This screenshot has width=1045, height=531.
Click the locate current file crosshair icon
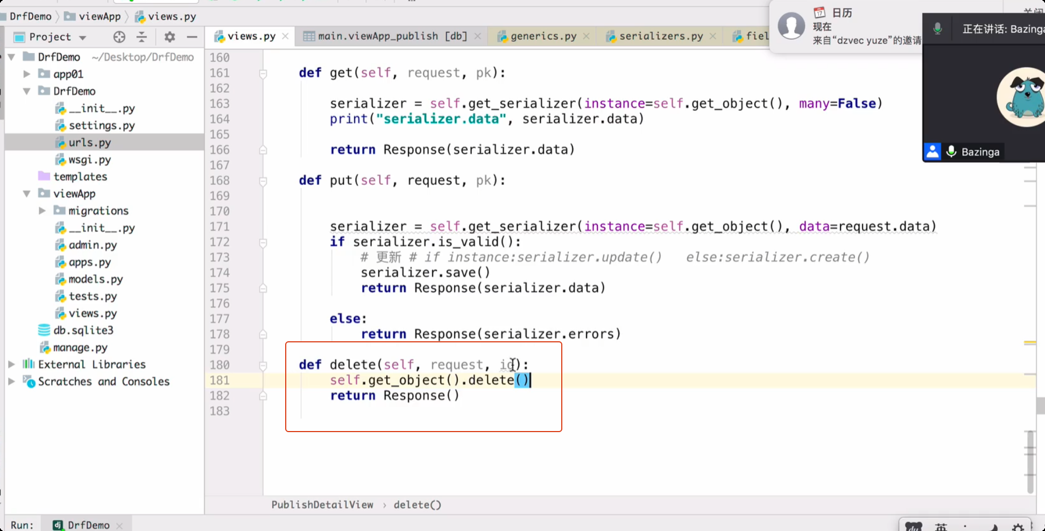[x=119, y=37]
